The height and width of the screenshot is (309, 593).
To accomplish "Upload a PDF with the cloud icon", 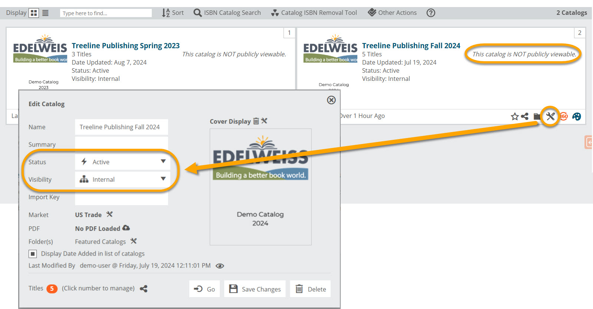I will coord(126,228).
